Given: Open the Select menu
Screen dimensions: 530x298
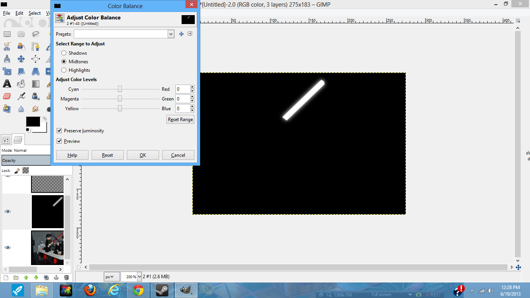Looking at the screenshot, I should (x=35, y=13).
